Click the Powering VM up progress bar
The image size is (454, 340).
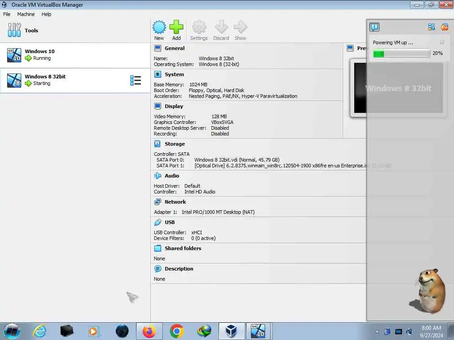pos(401,53)
